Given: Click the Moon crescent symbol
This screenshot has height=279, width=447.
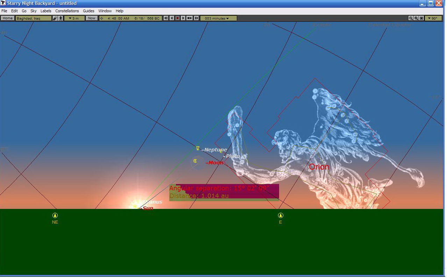Looking at the screenshot, I should pos(195,161).
